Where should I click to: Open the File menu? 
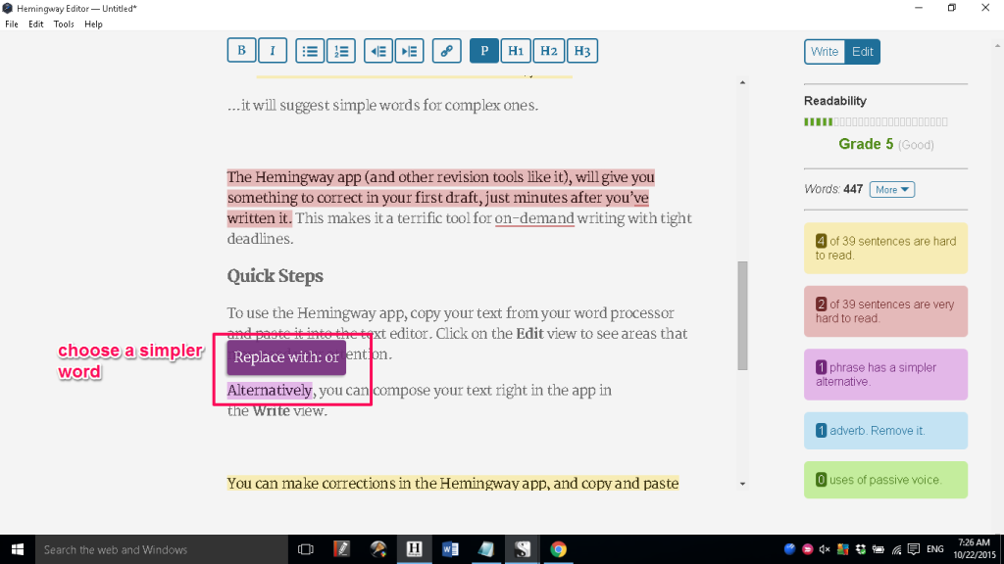tap(12, 24)
